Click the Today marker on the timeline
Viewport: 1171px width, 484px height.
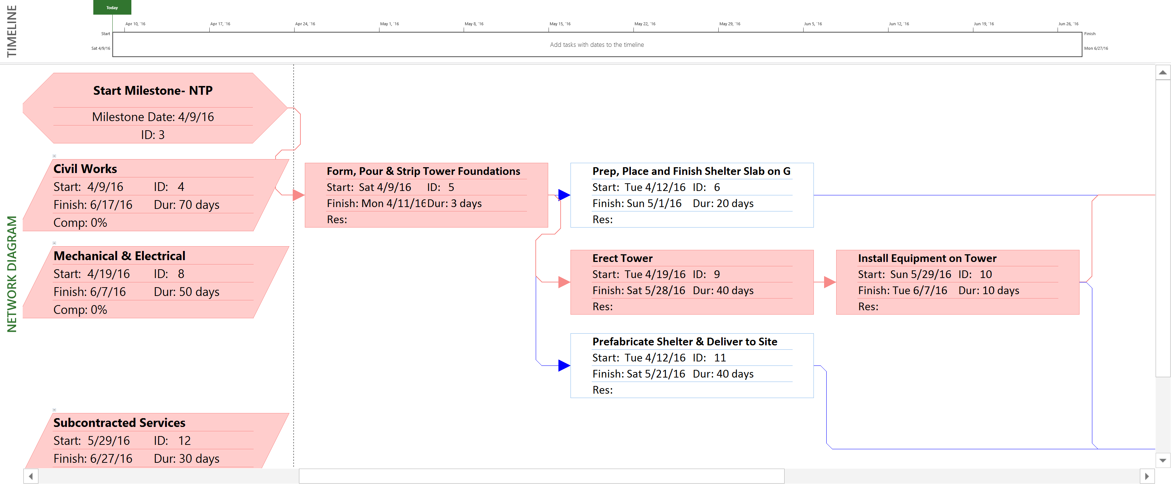112,7
